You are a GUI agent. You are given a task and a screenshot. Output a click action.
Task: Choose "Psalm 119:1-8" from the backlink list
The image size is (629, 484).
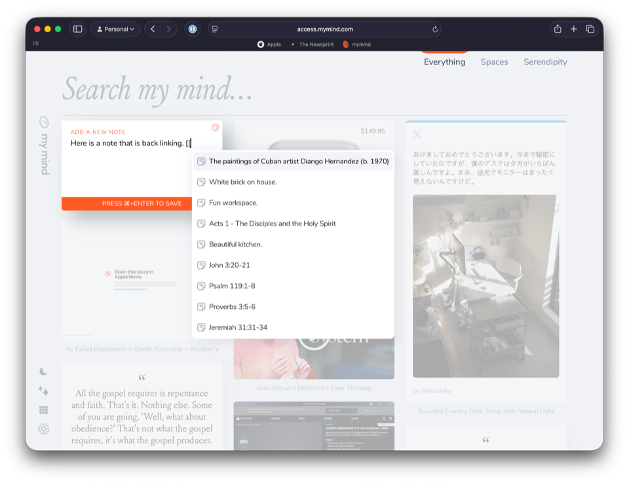[x=232, y=286]
